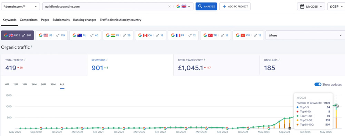Set chart range to 30M
The image size is (345, 136).
pos(43,84)
